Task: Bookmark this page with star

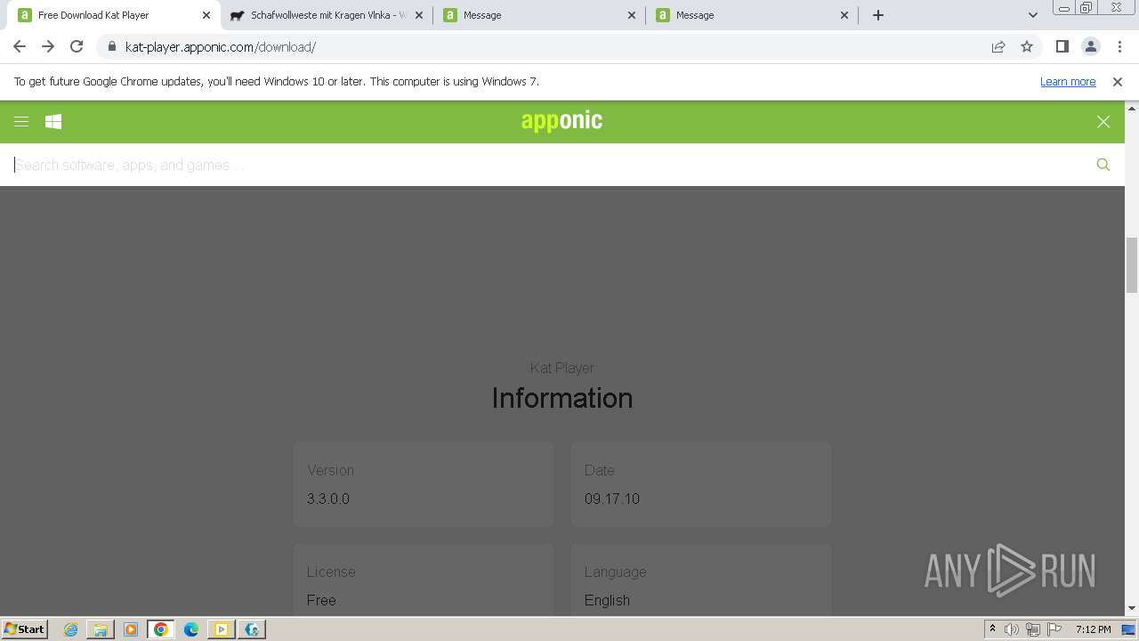Action: pos(1027,47)
